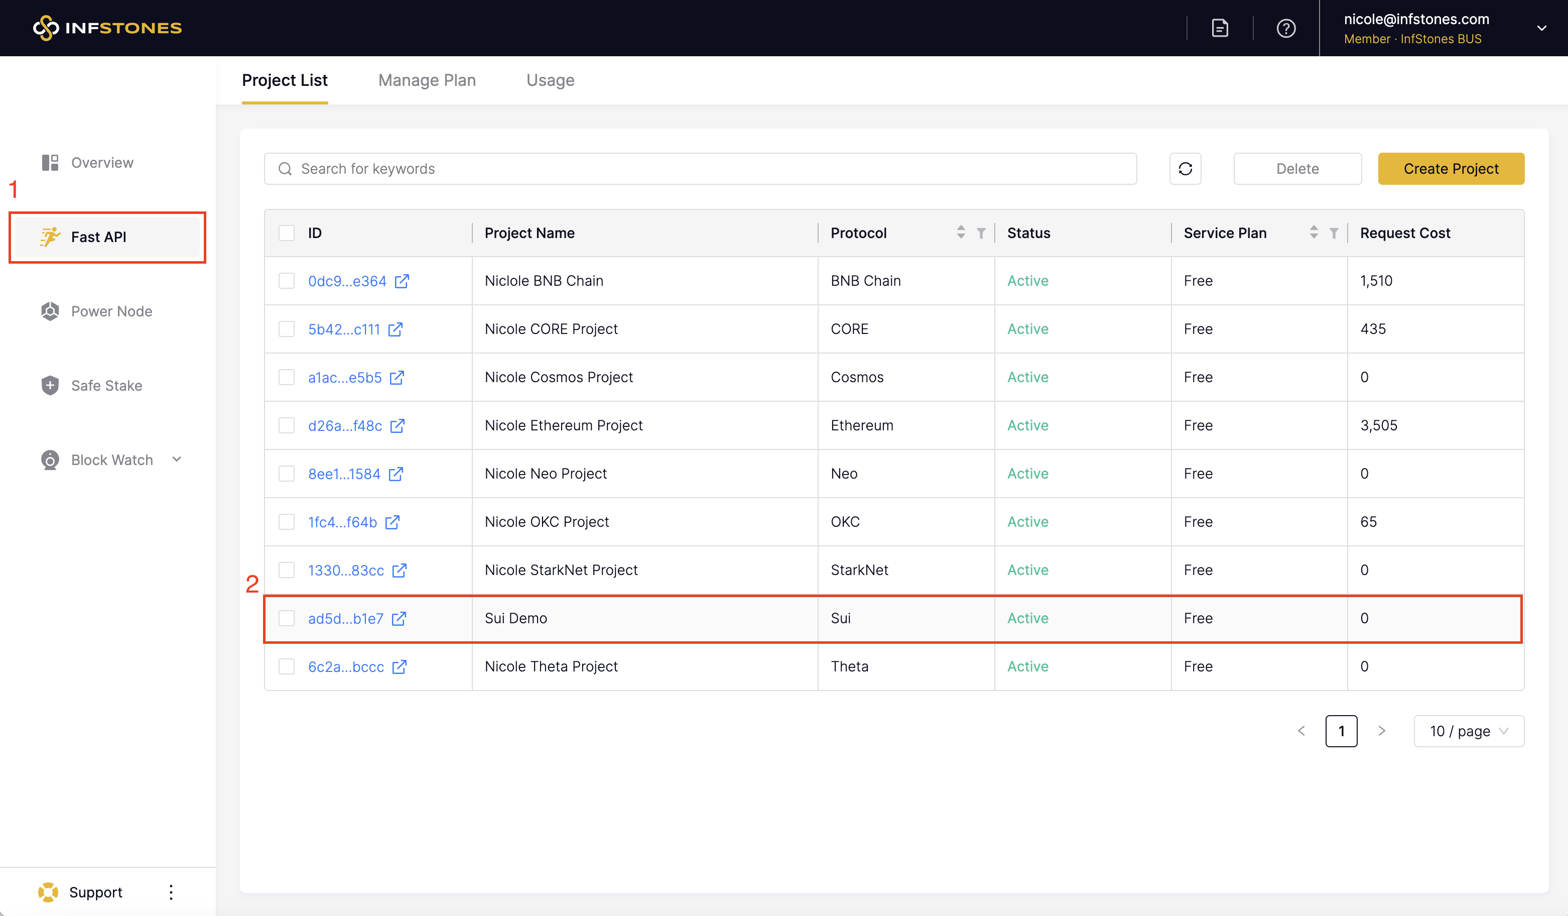Open project ID link d26a...f48c
Screen dimensions: 1568x916
click(345, 425)
